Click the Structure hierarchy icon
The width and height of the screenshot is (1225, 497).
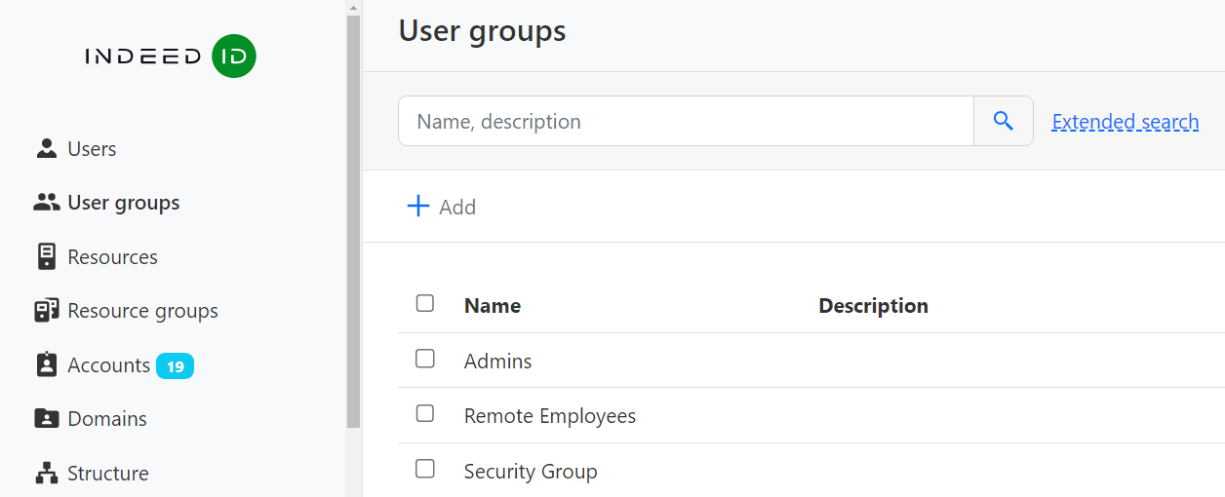point(46,474)
